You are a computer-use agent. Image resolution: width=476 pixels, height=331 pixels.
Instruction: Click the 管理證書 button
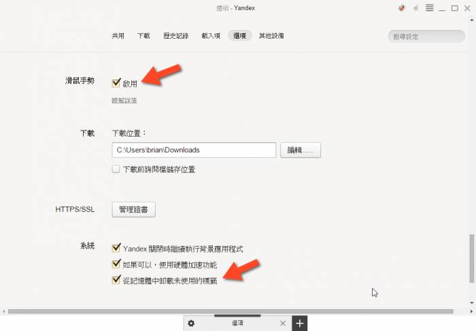tap(133, 209)
